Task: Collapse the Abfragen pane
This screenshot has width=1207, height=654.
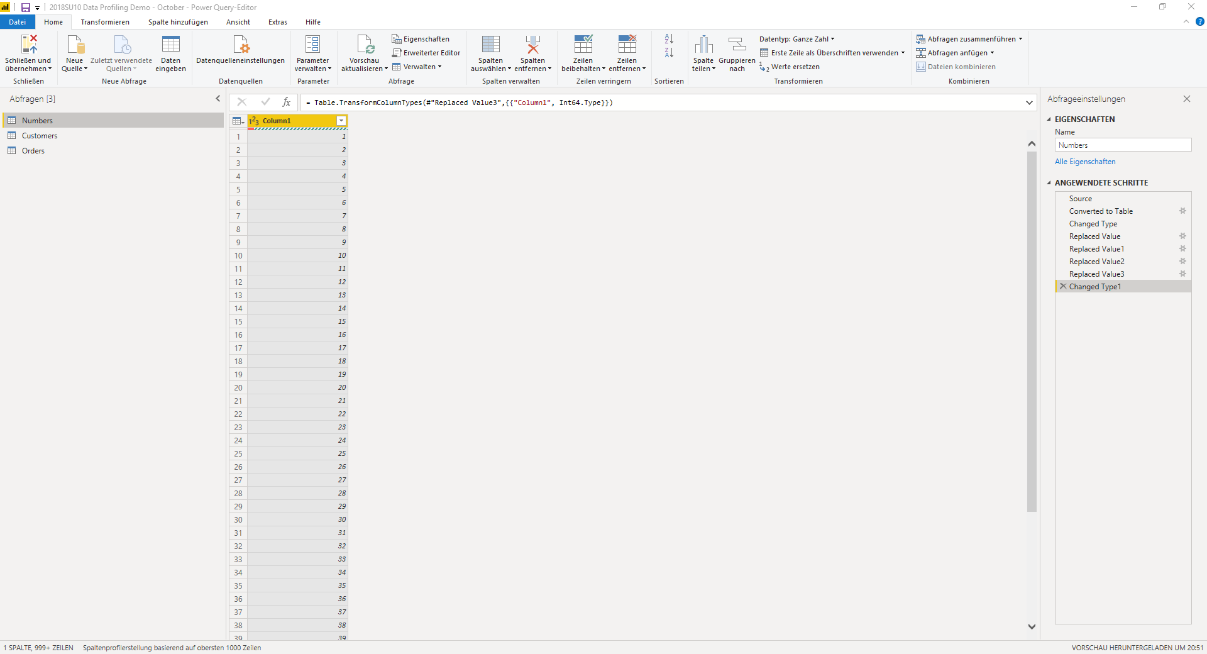Action: click(218, 99)
